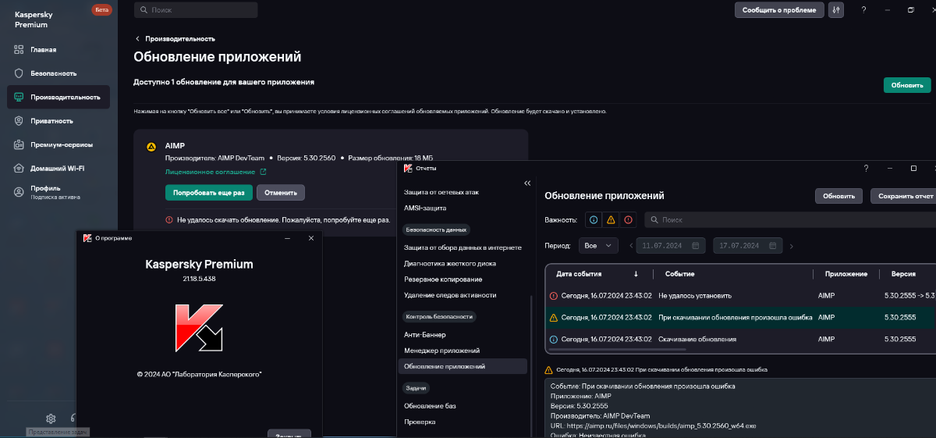Viewport: 936px width, 438px height.
Task: Collapse reports sidebar with double chevron icon
Action: pyautogui.click(x=527, y=183)
